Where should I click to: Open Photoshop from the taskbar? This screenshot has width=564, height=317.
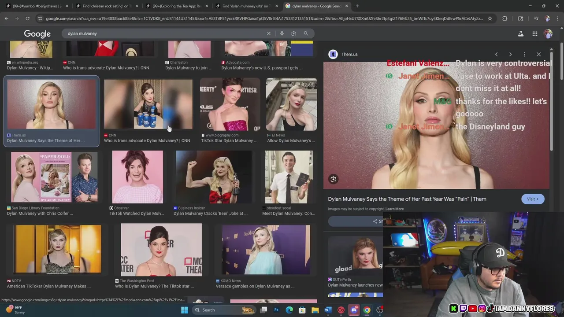[x=276, y=310]
